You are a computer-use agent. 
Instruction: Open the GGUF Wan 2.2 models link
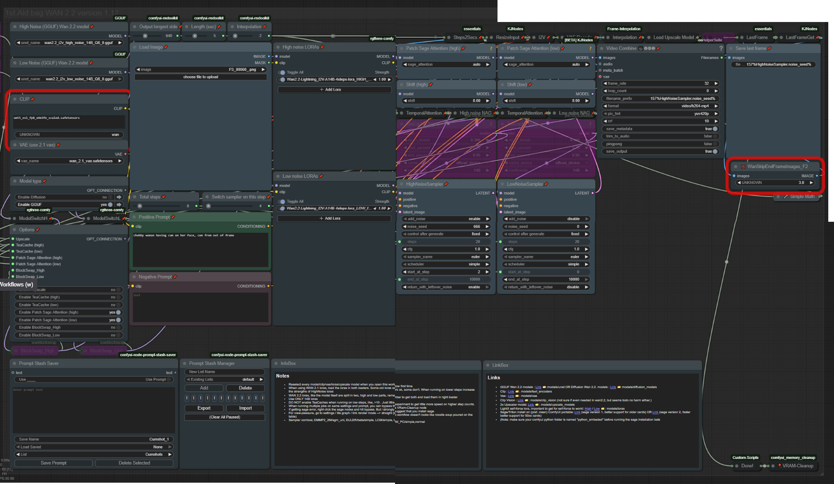coord(538,387)
